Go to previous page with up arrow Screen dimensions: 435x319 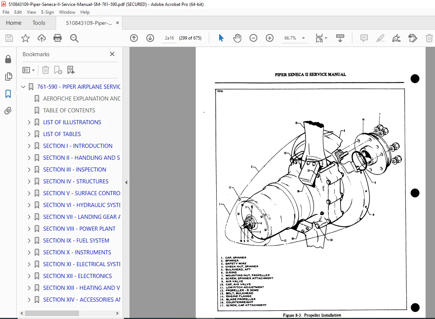(x=134, y=38)
